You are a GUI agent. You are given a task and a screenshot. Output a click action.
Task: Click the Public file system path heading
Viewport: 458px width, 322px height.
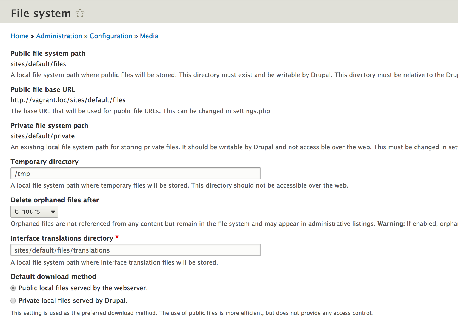pyautogui.click(x=48, y=54)
